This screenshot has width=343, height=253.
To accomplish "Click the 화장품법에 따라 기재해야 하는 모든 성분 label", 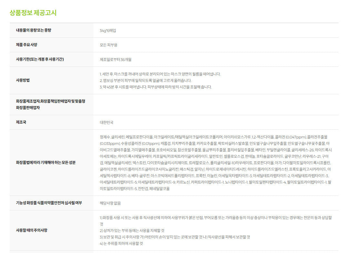I will coord(46,162).
